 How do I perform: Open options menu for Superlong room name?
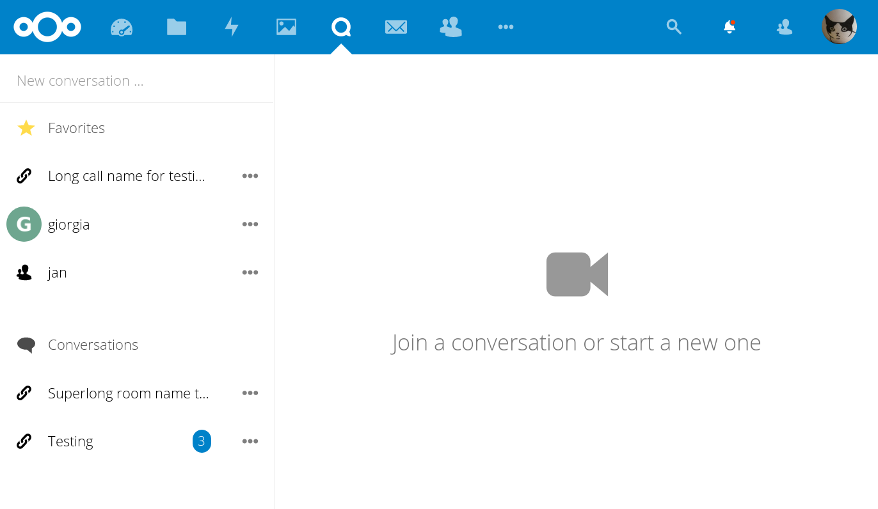[x=250, y=393]
